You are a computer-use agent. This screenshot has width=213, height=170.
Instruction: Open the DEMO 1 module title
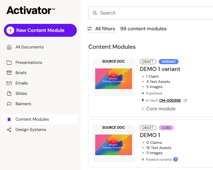(150, 135)
